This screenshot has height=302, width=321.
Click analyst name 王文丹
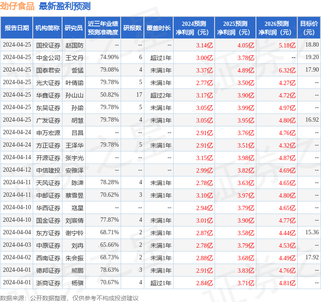pos(75,58)
